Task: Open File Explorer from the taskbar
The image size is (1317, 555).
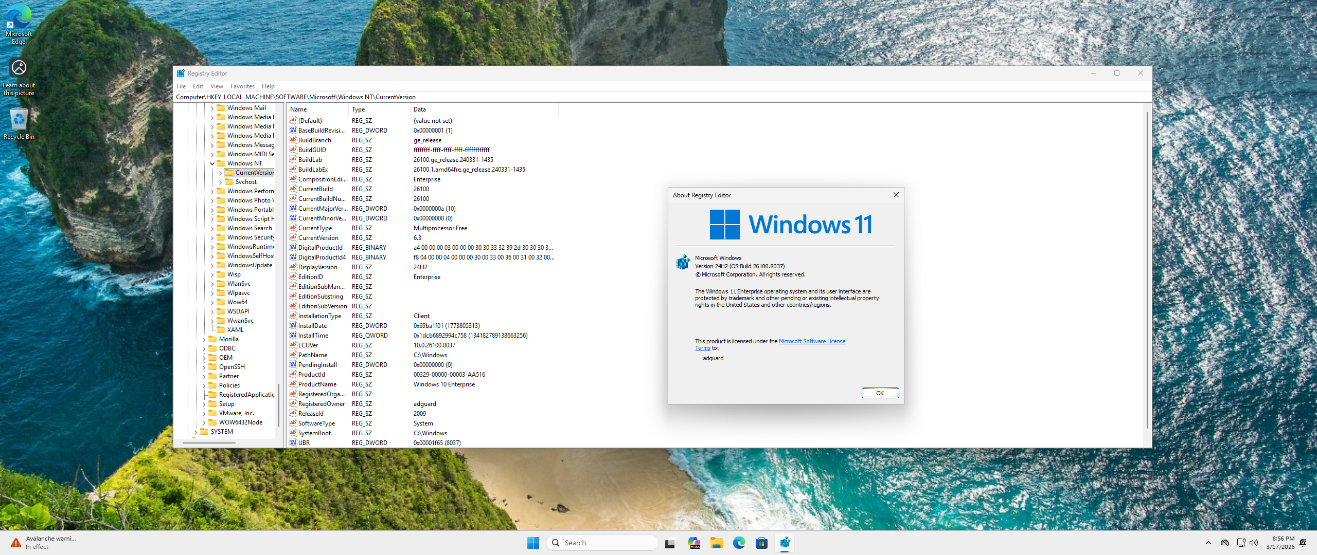Action: pyautogui.click(x=716, y=543)
